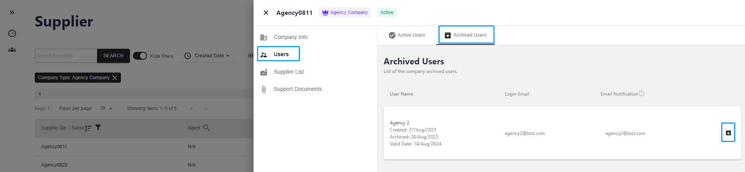This screenshot has width=745, height=172.
Task: Close the Agency0811 detail panel
Action: pyautogui.click(x=266, y=12)
